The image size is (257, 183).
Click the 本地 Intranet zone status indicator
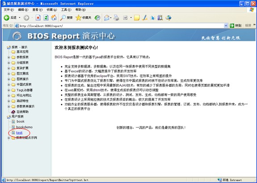pos(229,180)
